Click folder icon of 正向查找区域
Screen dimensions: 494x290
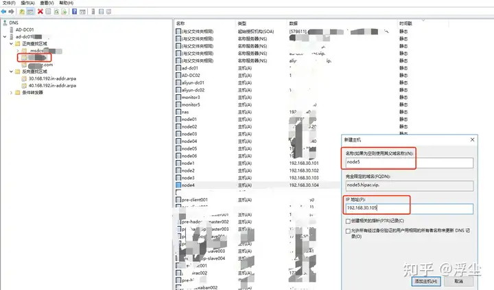point(18,43)
